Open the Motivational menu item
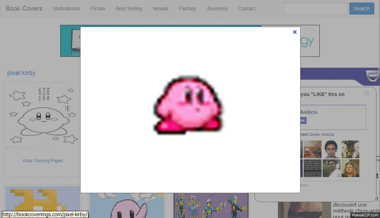 (66, 9)
